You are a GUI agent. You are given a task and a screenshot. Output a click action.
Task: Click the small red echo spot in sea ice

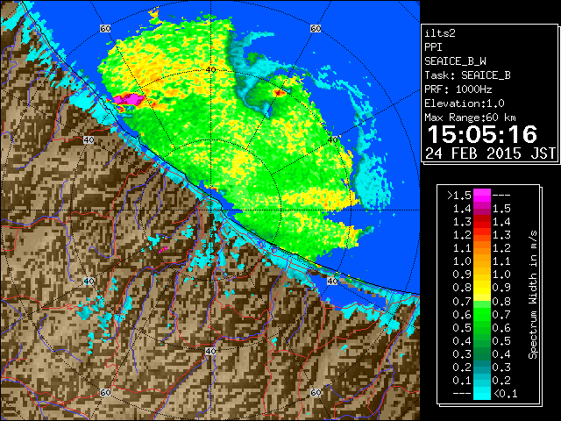click(x=279, y=93)
